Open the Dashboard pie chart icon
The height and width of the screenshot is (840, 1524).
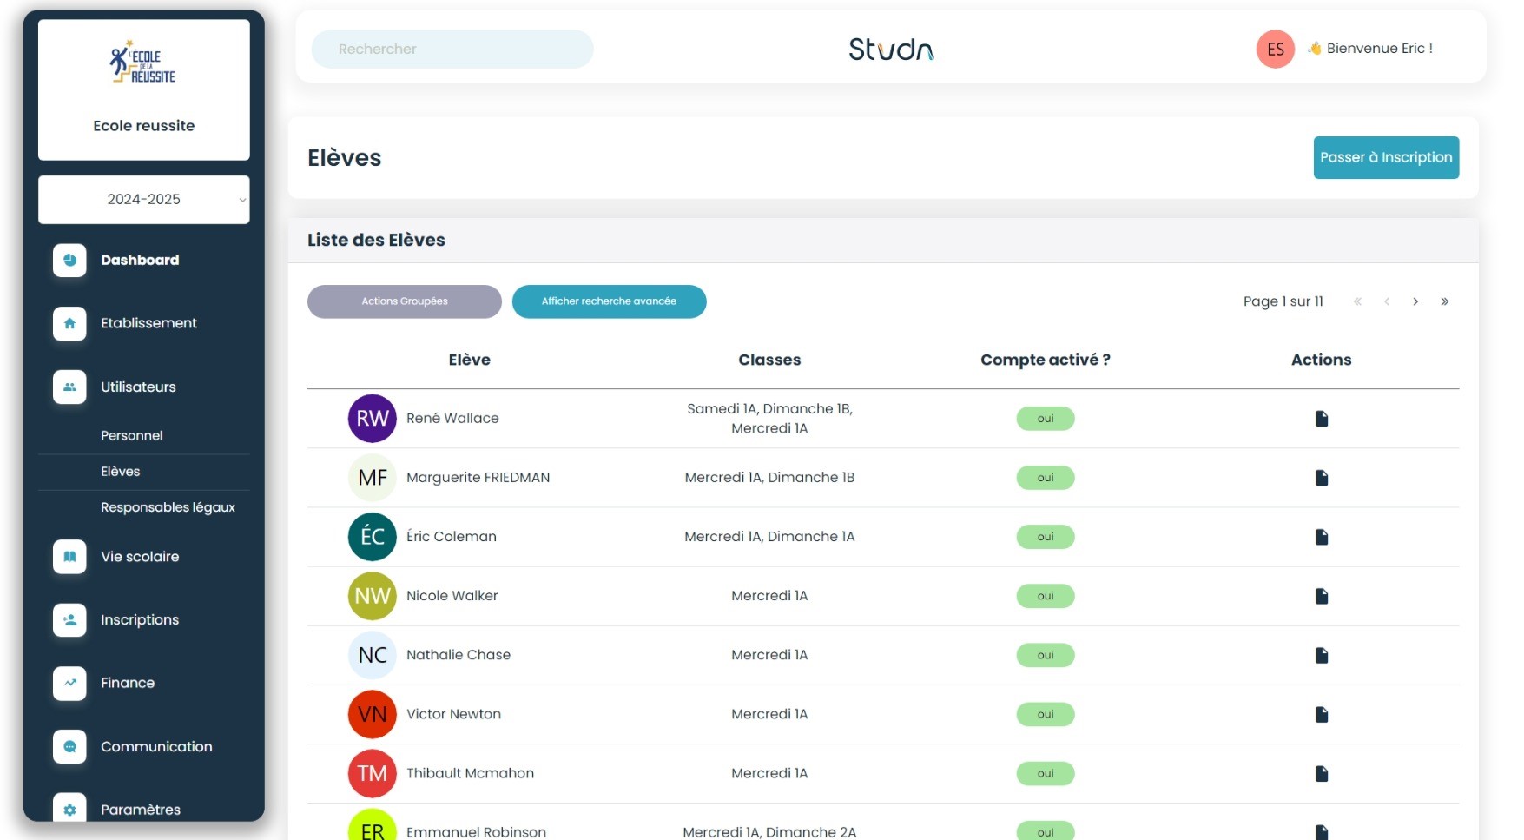[69, 260]
